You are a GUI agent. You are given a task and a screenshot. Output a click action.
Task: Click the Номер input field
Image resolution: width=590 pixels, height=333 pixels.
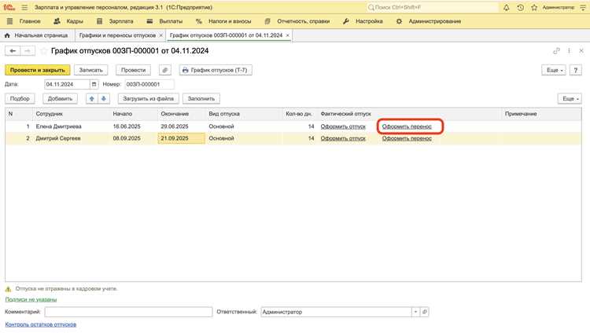pos(149,84)
